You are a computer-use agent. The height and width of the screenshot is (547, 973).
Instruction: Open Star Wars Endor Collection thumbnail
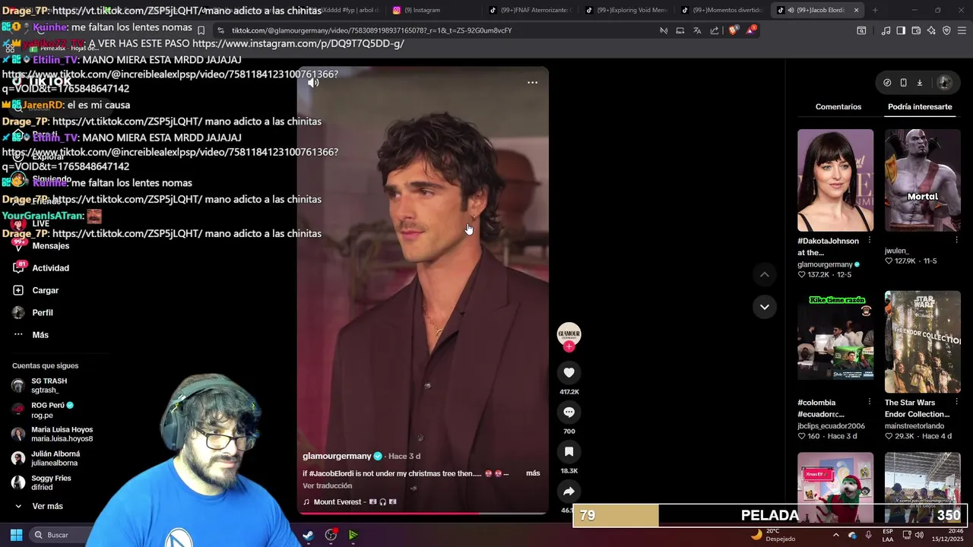[x=923, y=342]
